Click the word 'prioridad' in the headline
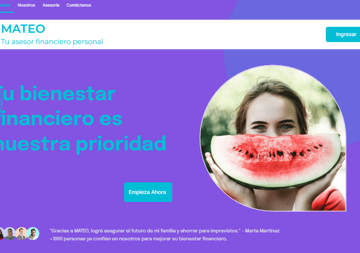Viewport: 360px width, 253px height. 121,144
